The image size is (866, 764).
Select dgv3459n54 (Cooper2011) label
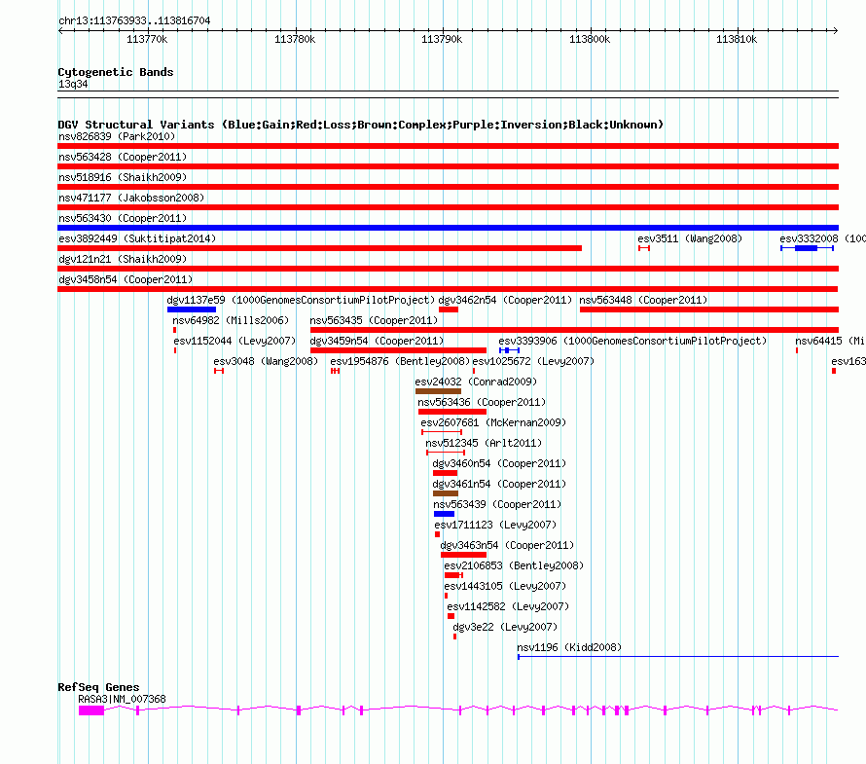tap(377, 341)
